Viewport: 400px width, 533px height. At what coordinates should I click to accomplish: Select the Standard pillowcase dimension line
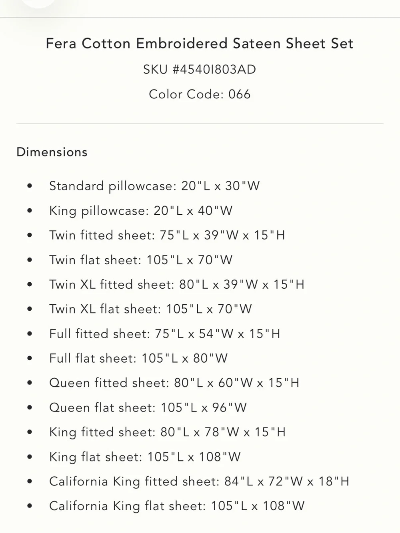pos(154,186)
